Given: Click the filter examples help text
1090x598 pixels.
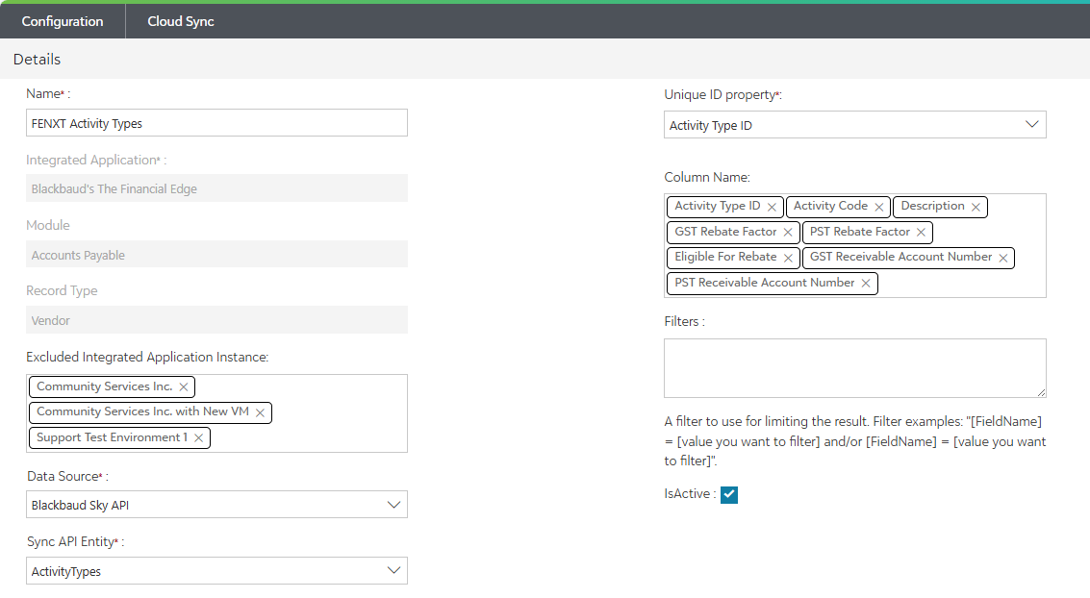Looking at the screenshot, I should (854, 441).
